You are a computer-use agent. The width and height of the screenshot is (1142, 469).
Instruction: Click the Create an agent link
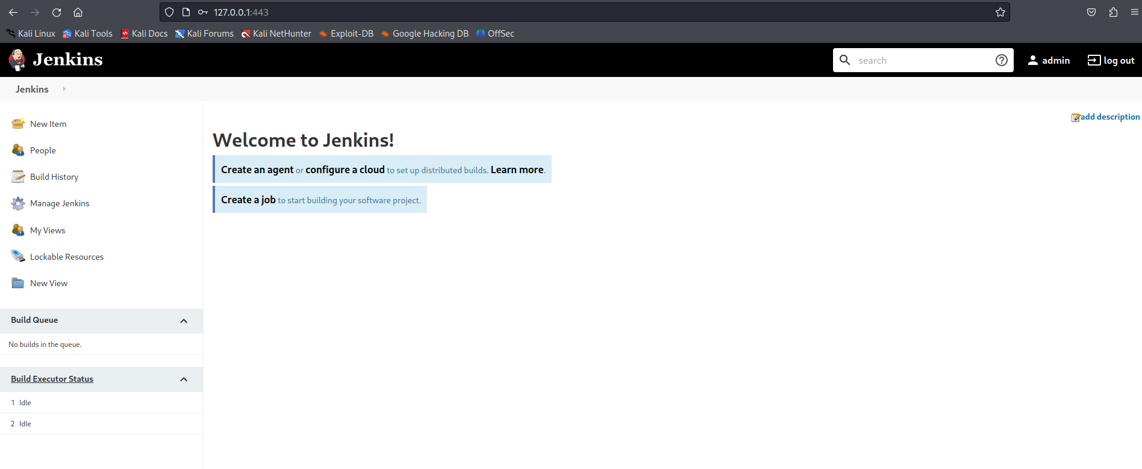[x=257, y=170]
